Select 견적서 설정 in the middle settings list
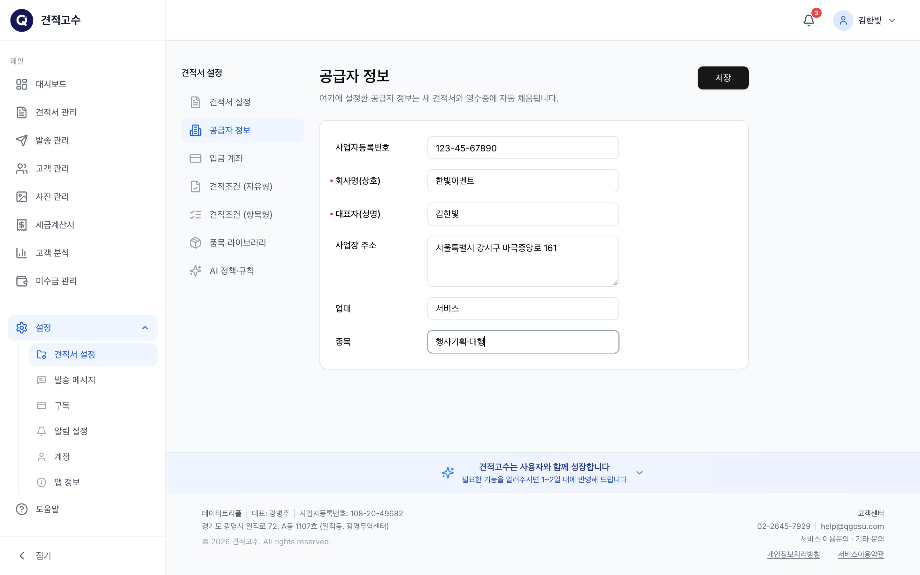 242,102
